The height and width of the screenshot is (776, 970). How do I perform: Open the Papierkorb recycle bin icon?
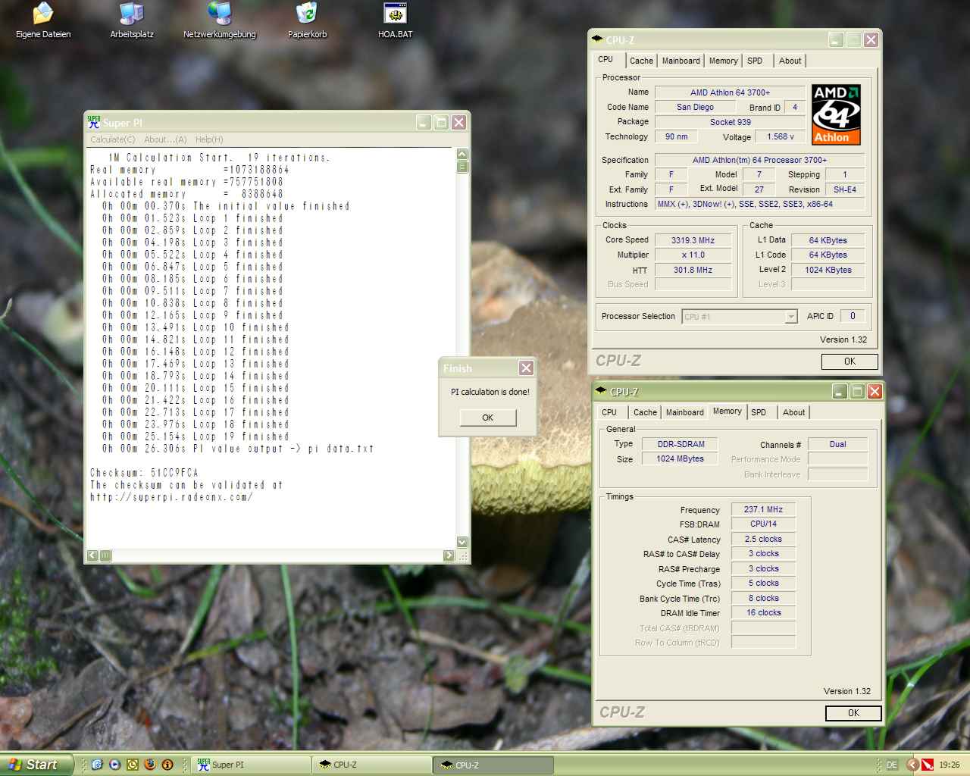pyautogui.click(x=307, y=21)
